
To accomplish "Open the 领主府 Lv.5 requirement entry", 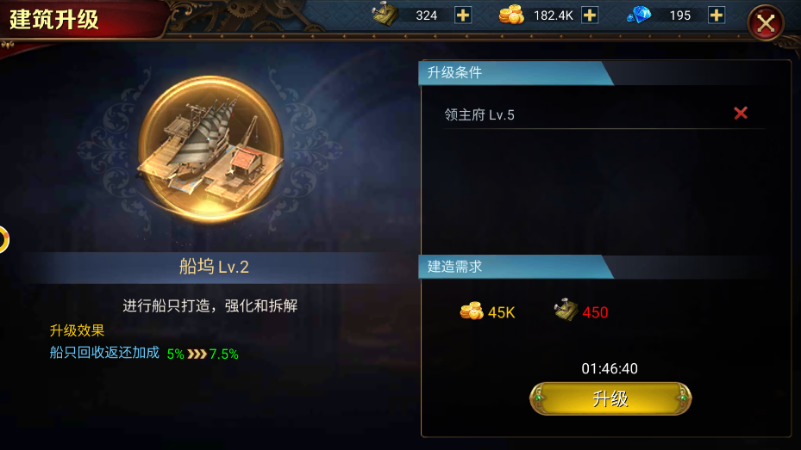I will click(604, 114).
